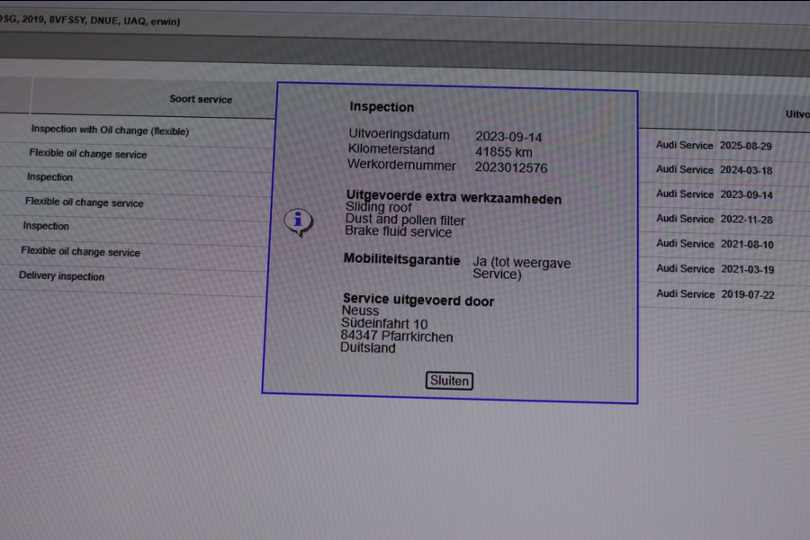Click the date 2019-07-22

click(748, 294)
